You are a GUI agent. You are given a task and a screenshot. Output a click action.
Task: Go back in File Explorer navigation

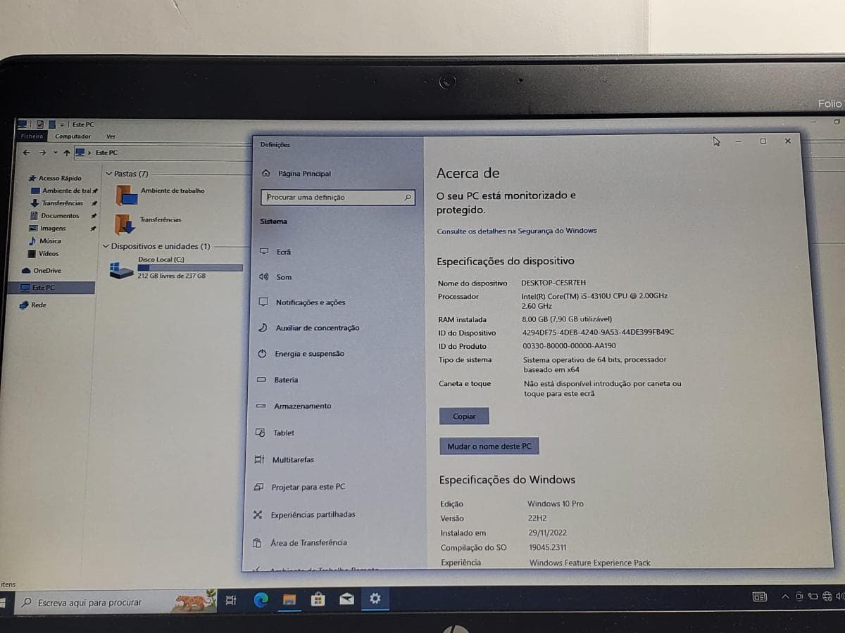point(26,152)
